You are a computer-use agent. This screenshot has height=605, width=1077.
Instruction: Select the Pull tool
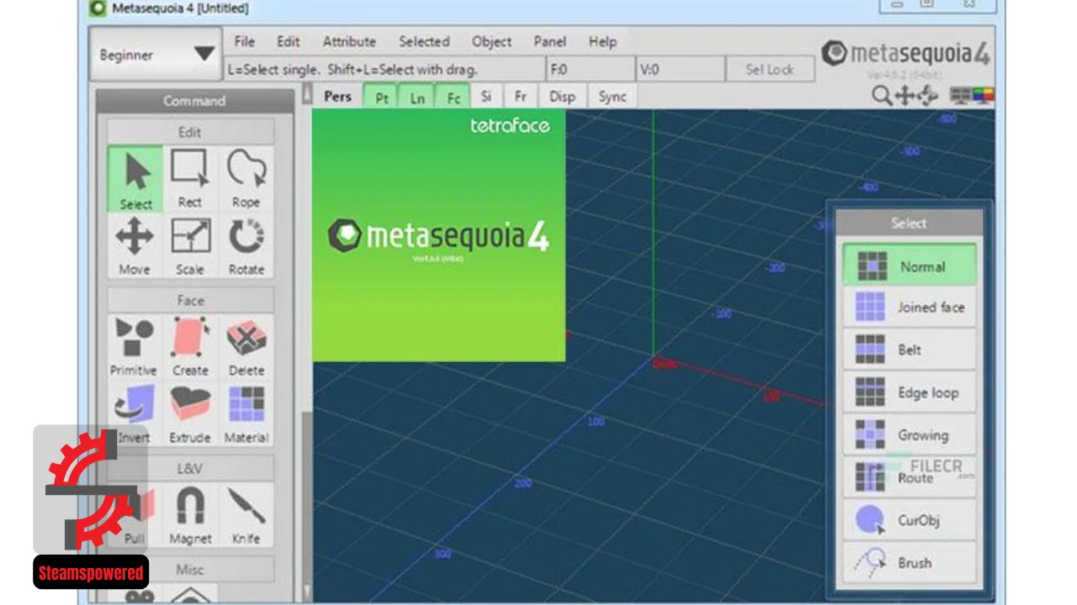pos(135,515)
